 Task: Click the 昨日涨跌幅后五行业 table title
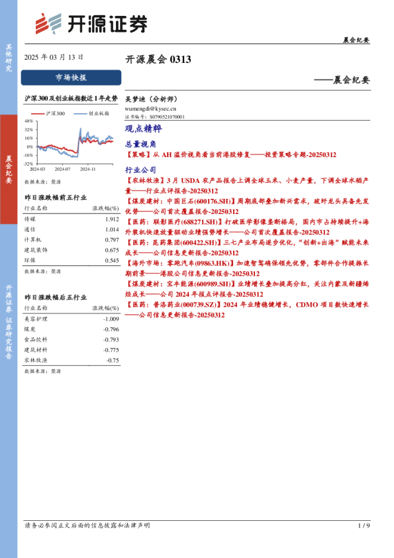(x=56, y=297)
